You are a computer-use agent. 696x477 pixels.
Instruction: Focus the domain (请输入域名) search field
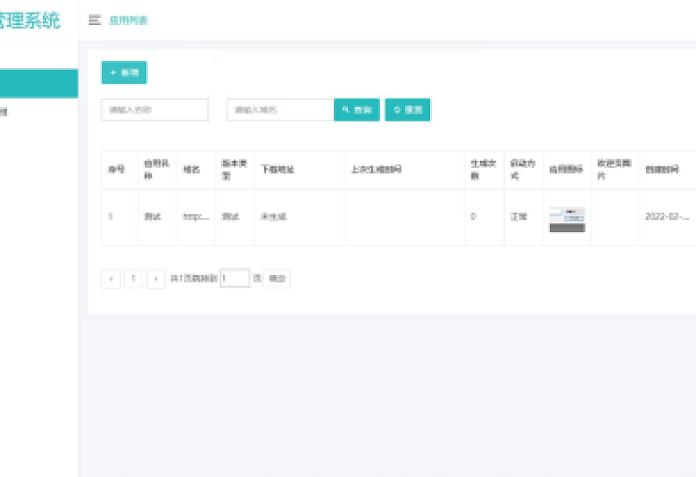point(280,110)
